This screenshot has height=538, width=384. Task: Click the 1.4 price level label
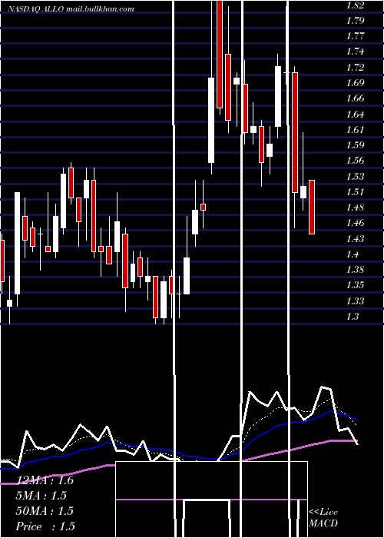click(x=353, y=254)
